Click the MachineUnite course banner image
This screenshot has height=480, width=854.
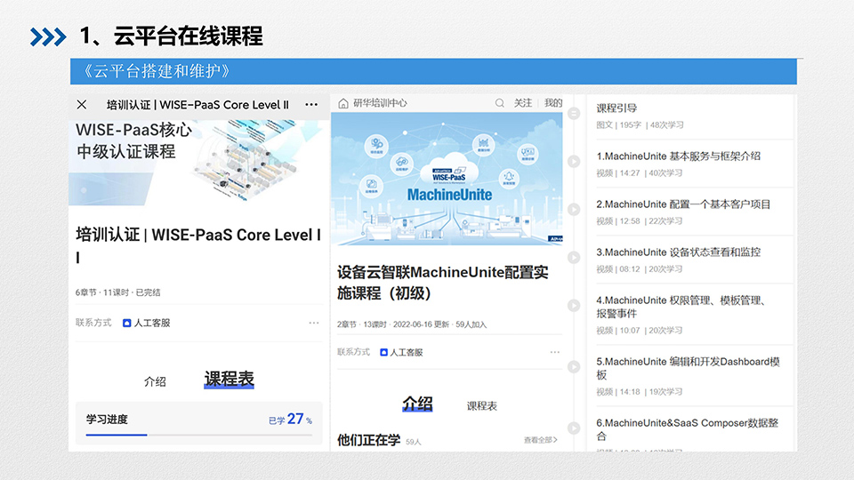pos(447,180)
